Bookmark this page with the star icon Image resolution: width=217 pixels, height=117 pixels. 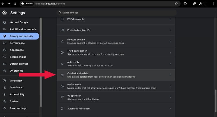coord(176,4)
